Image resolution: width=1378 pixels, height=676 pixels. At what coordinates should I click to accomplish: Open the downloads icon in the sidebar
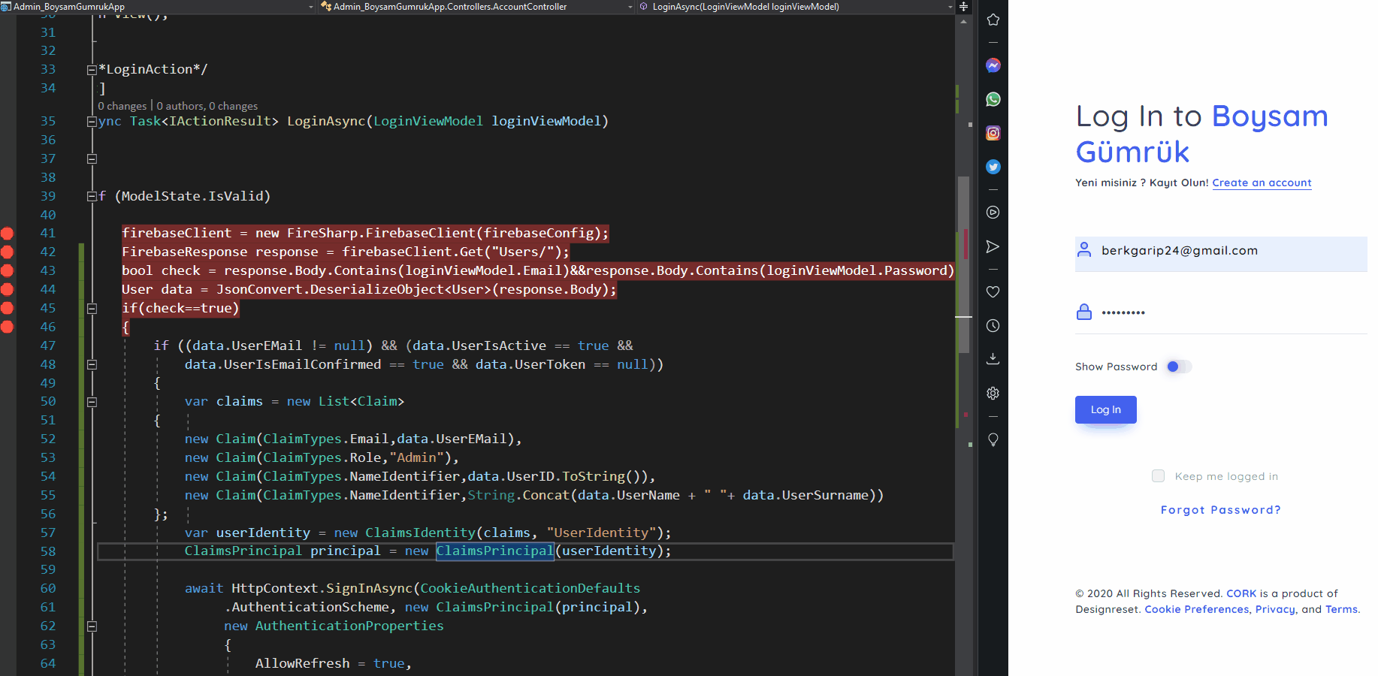[x=993, y=359]
